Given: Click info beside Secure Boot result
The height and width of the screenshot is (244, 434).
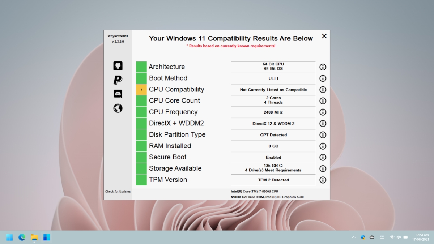Looking at the screenshot, I should tap(323, 157).
